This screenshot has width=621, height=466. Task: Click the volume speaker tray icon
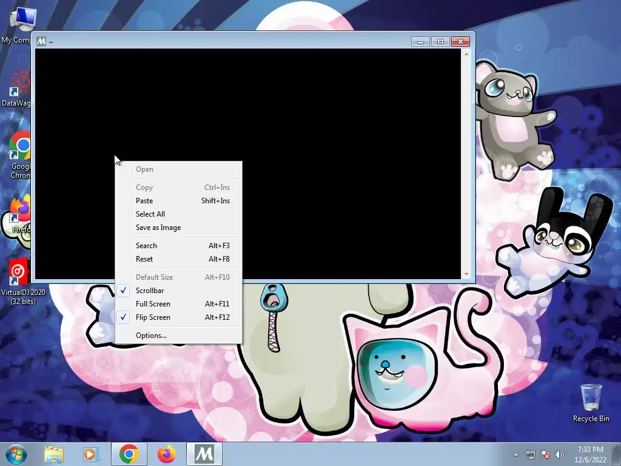(x=560, y=454)
